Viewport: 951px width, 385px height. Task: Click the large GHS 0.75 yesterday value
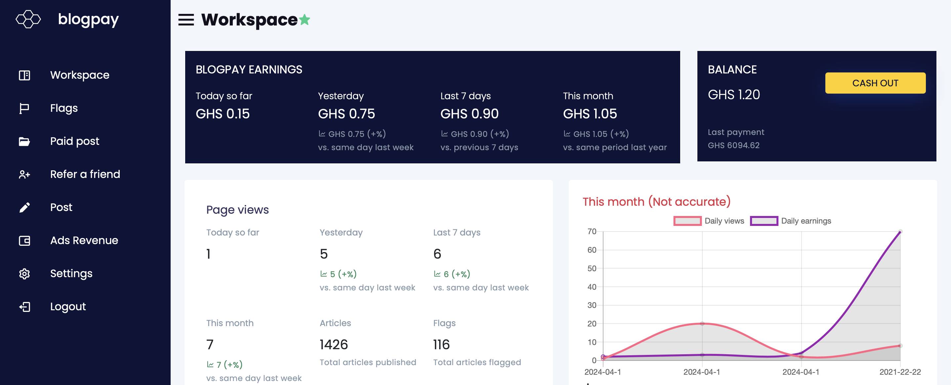[346, 114]
